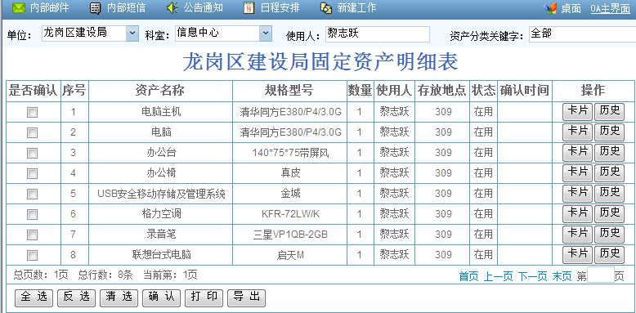The image size is (636, 313).
Task: Expand the 单位 dropdown
Action: [132, 34]
